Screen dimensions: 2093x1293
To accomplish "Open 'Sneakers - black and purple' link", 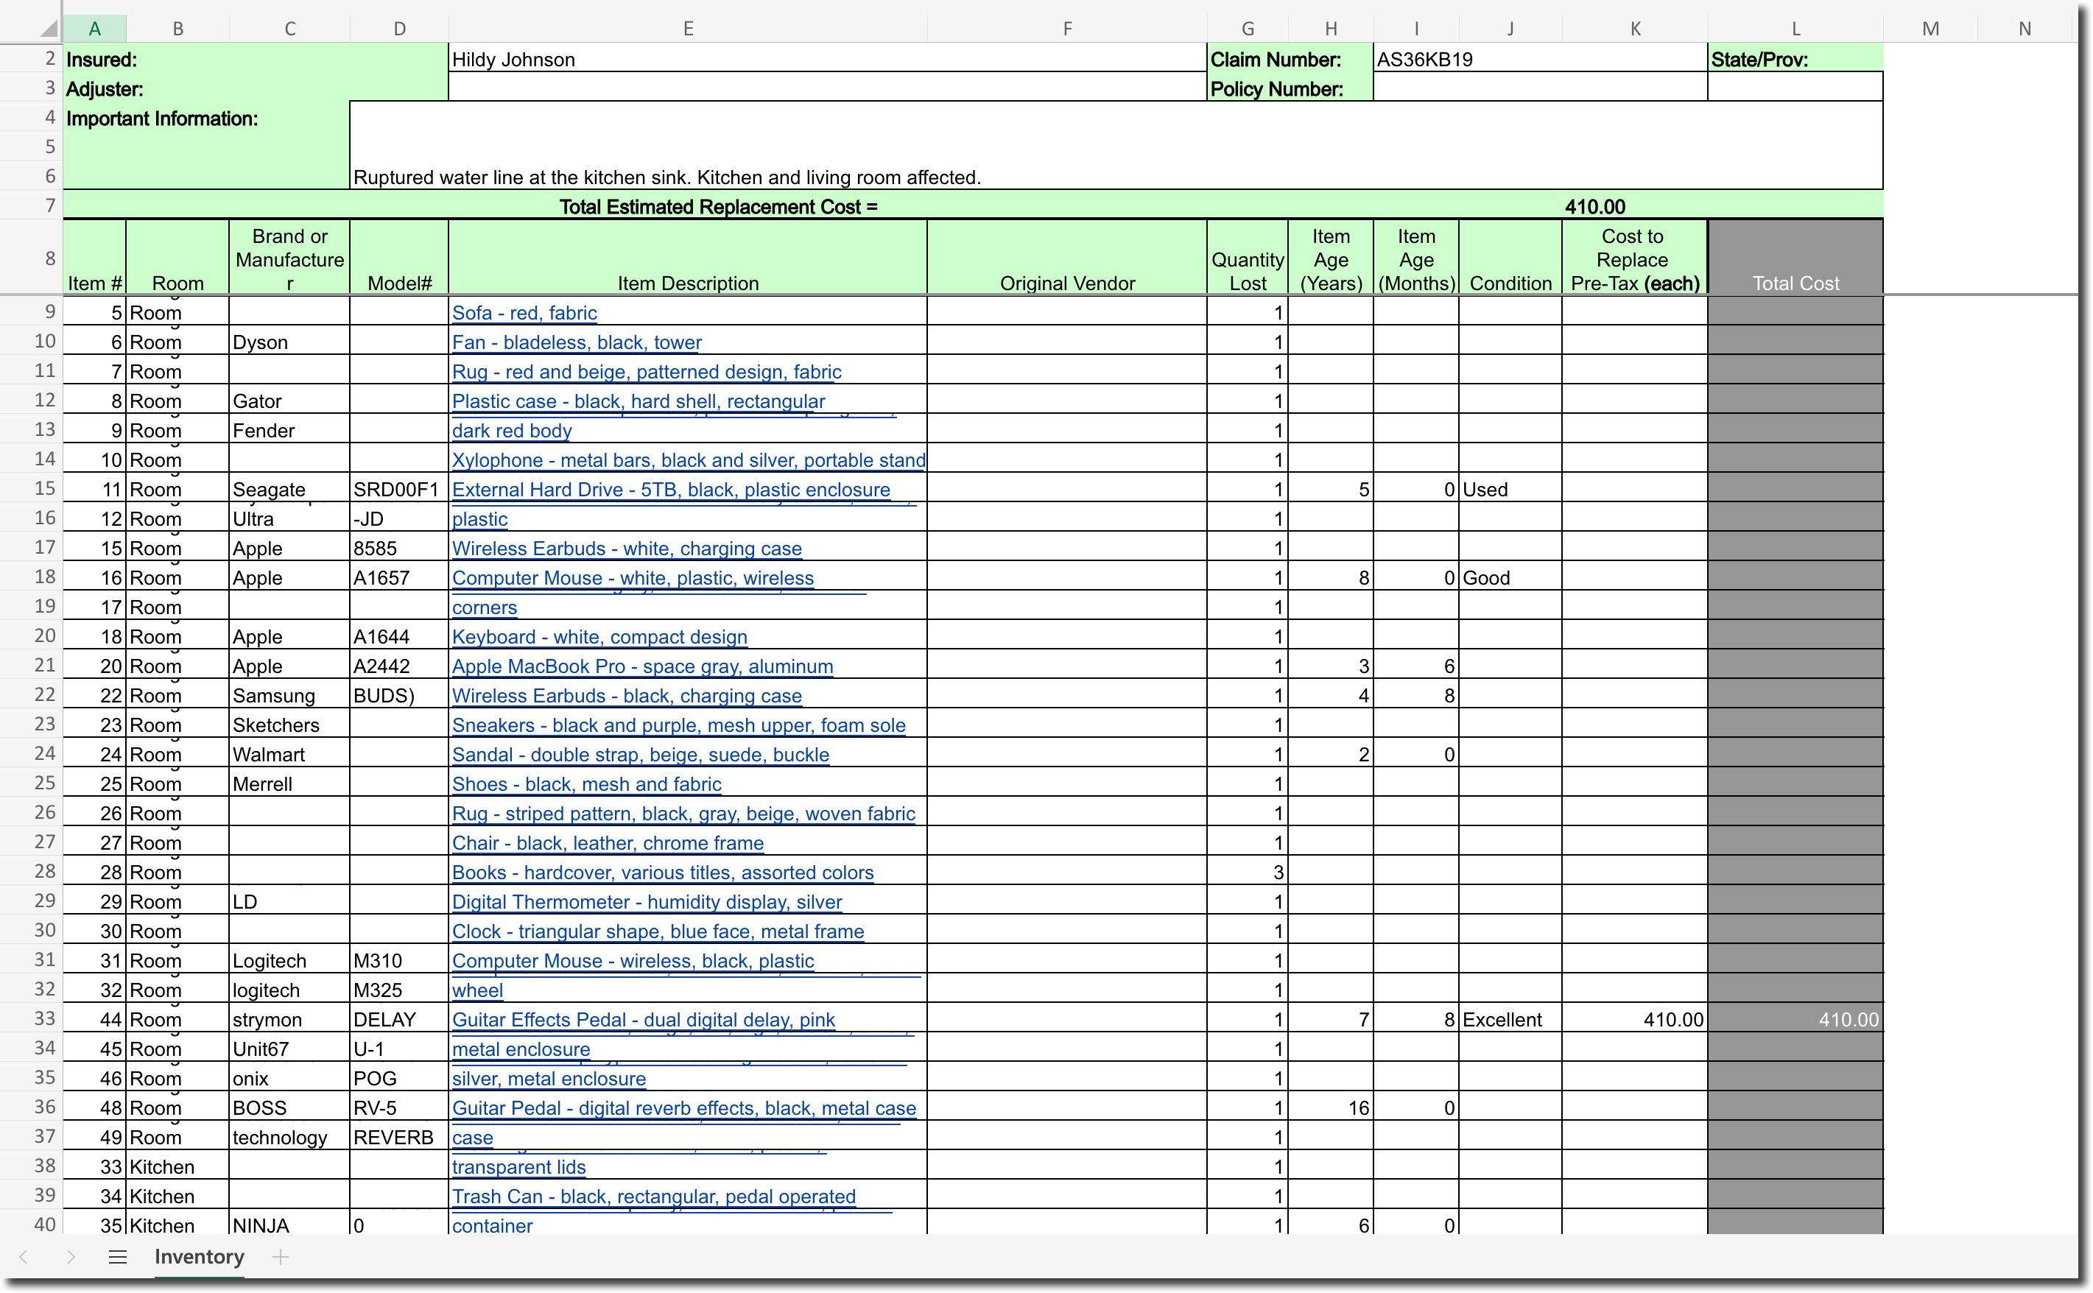I will (679, 726).
